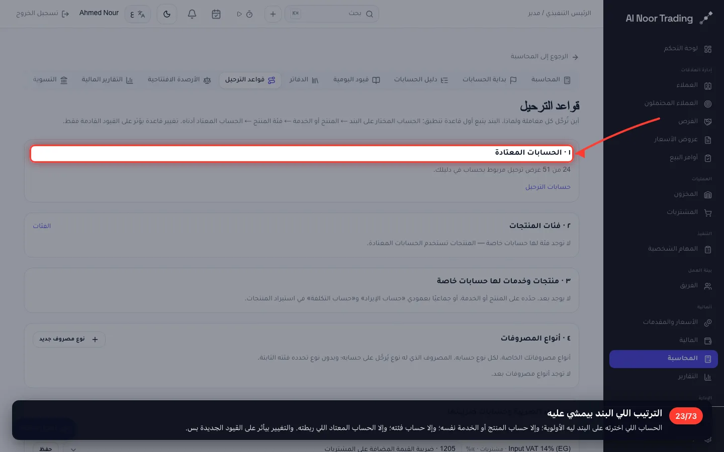Click the Input VAT 14% (EG) row text
The height and width of the screenshot is (452, 724).
[x=539, y=448]
